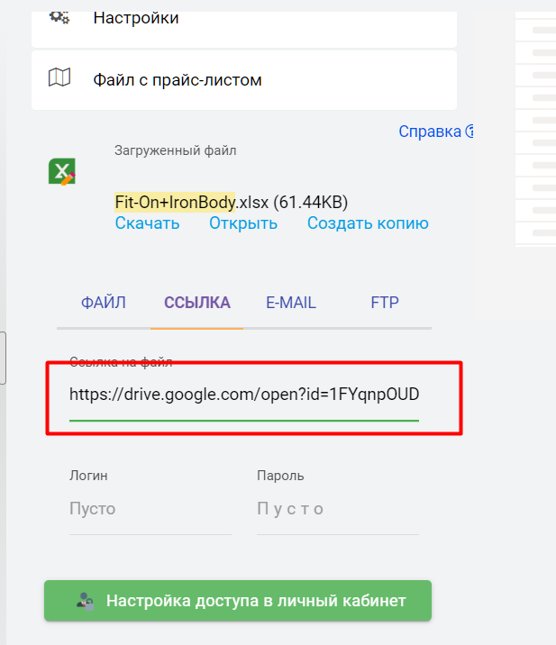
Task: Switch to the E-MAIL tab
Action: pyautogui.click(x=291, y=303)
